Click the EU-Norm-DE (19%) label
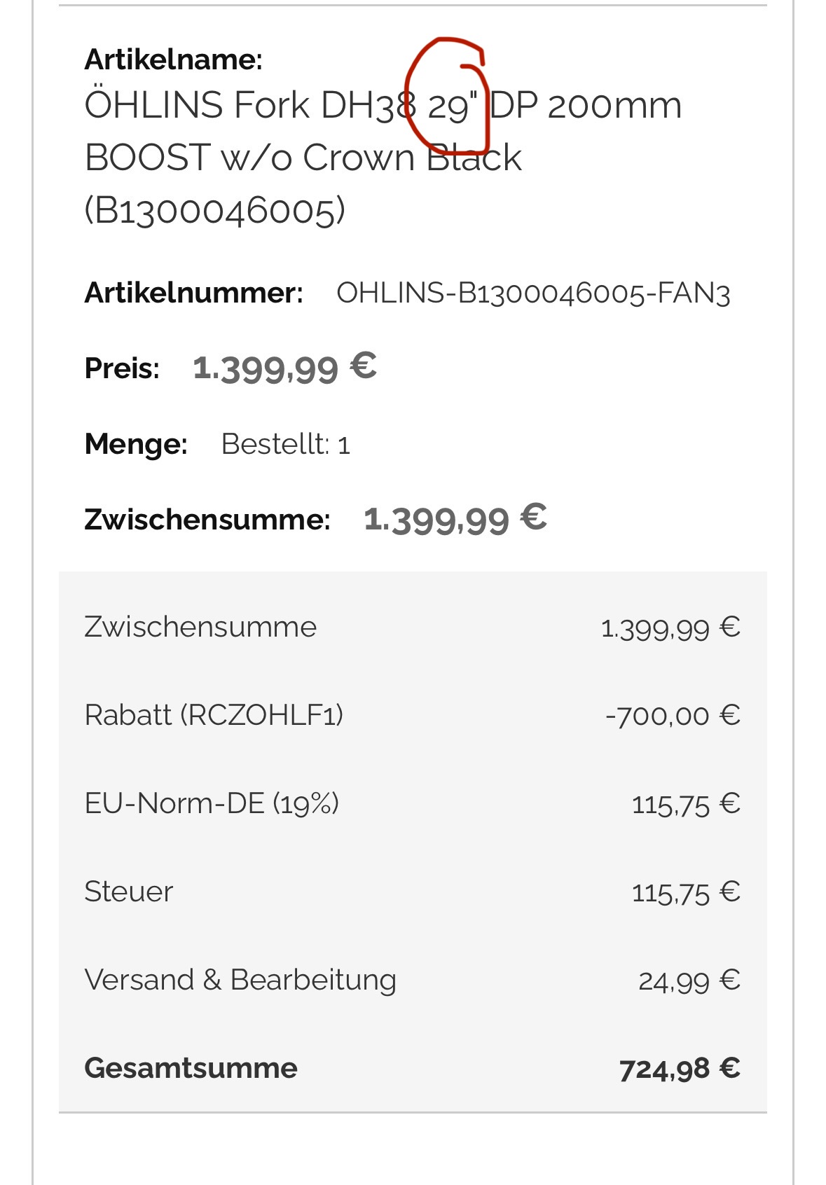The height and width of the screenshot is (1185, 826). click(212, 803)
